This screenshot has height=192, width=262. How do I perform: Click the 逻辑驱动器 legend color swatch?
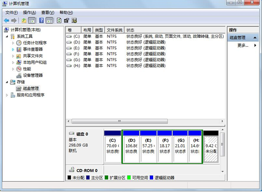(x=151, y=178)
